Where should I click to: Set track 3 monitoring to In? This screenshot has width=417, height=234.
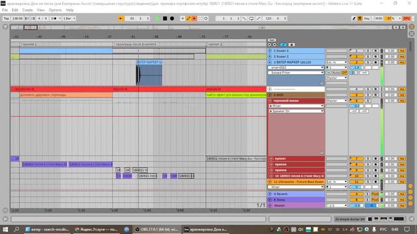[329, 72]
